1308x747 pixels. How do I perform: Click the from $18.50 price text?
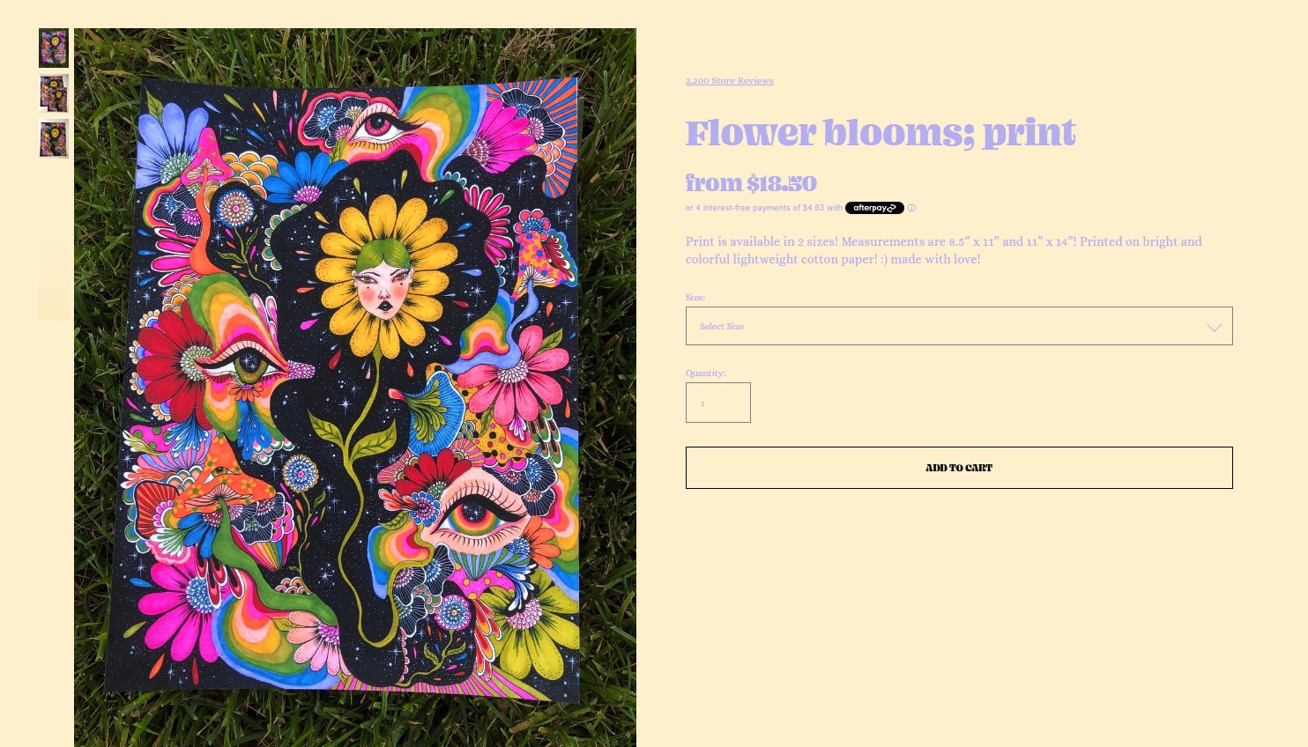(751, 183)
